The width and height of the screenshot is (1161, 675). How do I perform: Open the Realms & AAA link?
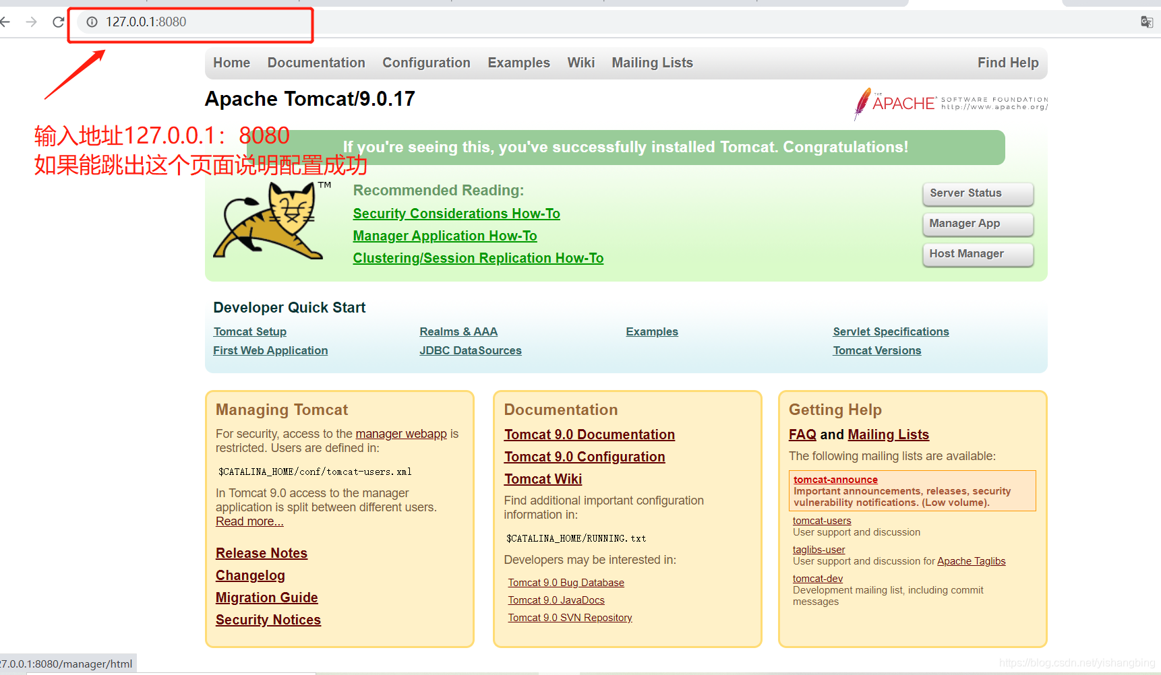pos(458,331)
